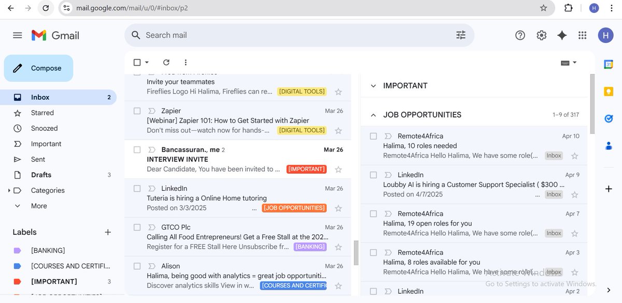This screenshot has height=303, width=622.
Task: Open Google Calendar in side panel
Action: pos(609,64)
